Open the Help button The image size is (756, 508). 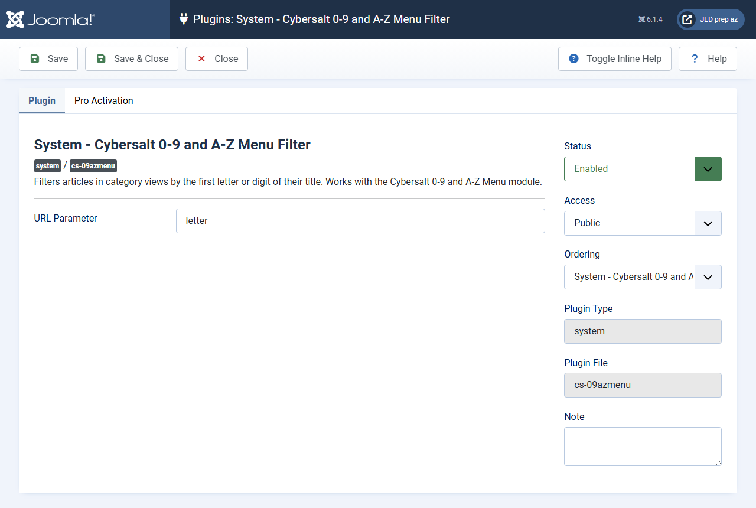coord(708,58)
